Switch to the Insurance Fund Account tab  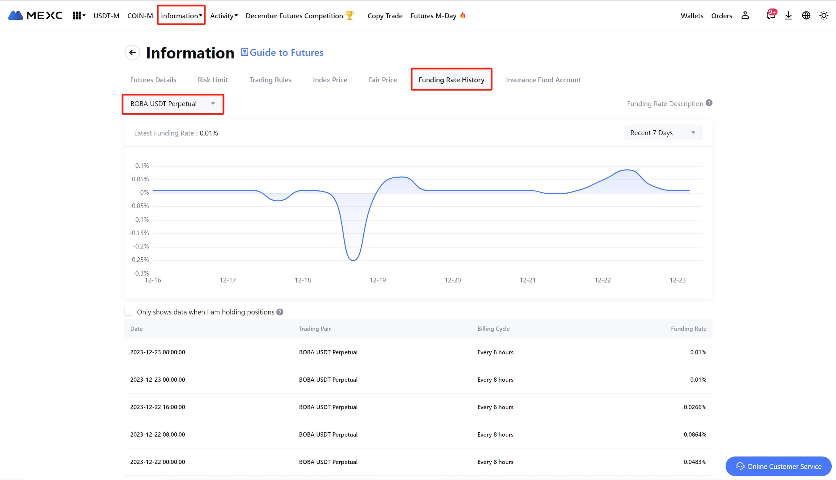pos(543,80)
